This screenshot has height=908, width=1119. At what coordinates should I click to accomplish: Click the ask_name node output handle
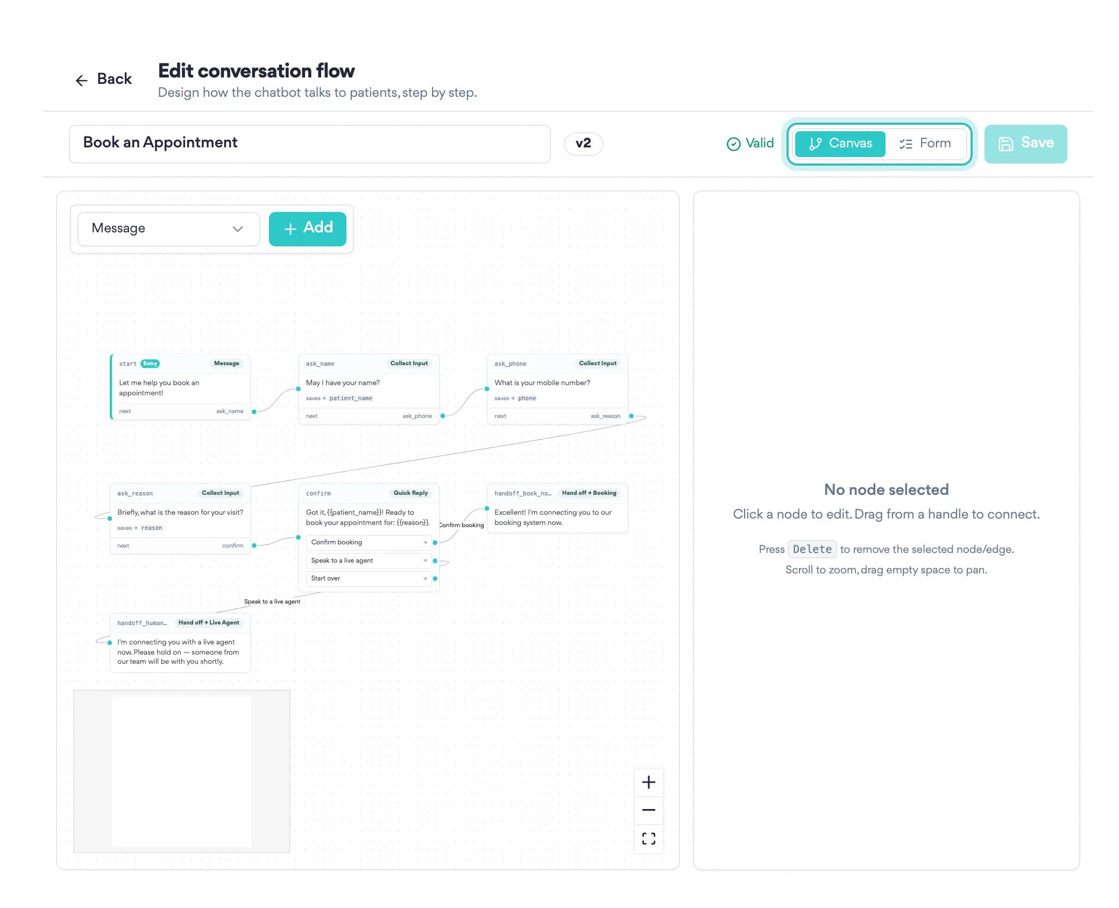click(x=443, y=416)
